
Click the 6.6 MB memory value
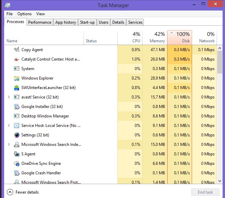[158, 163]
